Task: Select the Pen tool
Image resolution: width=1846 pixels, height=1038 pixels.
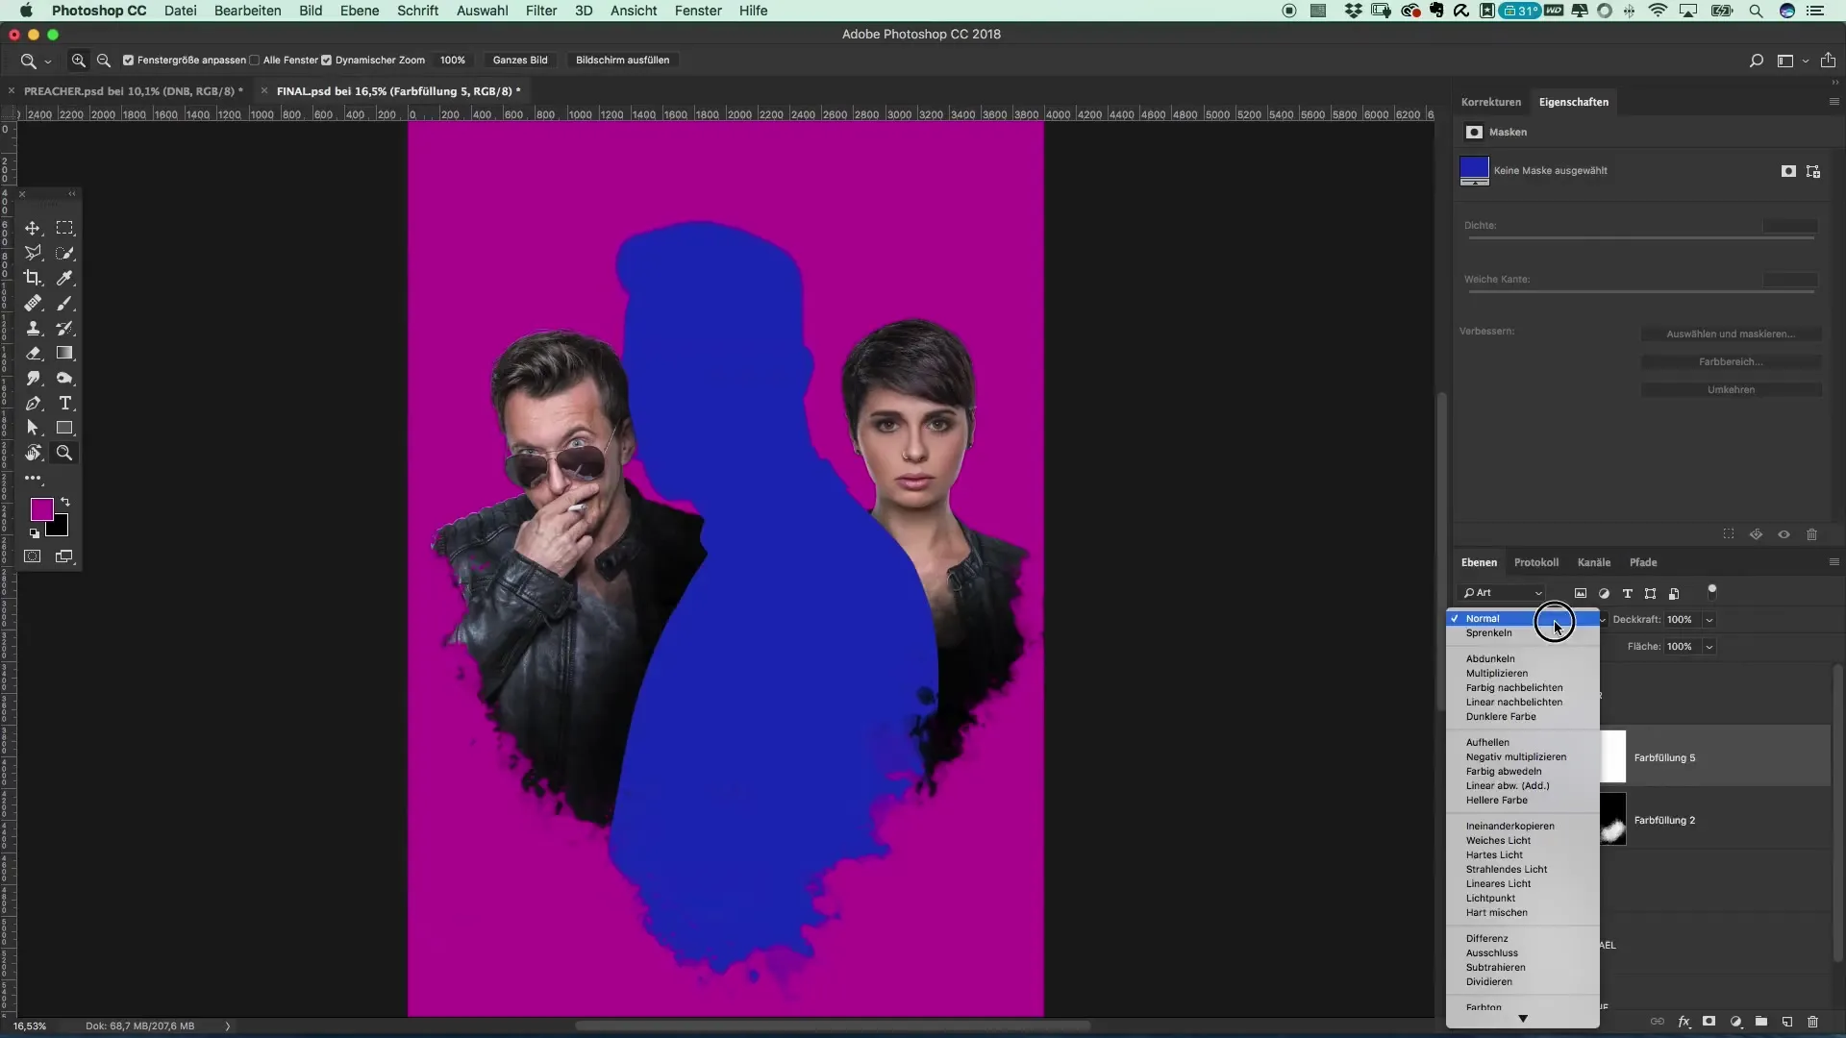Action: (x=33, y=403)
